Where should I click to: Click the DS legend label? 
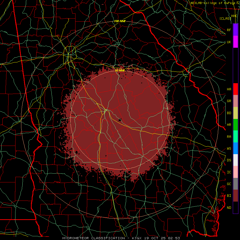coord(229,160)
